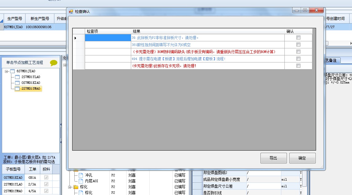Check confirm box for row 381酸性蚀刻间距

(298, 44)
